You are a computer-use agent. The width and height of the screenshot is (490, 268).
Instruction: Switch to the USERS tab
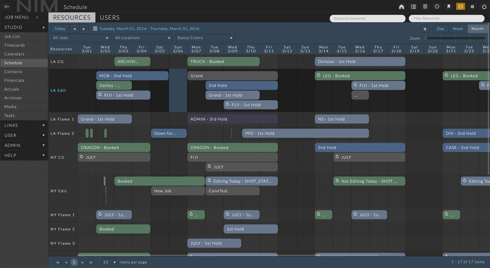110,17
